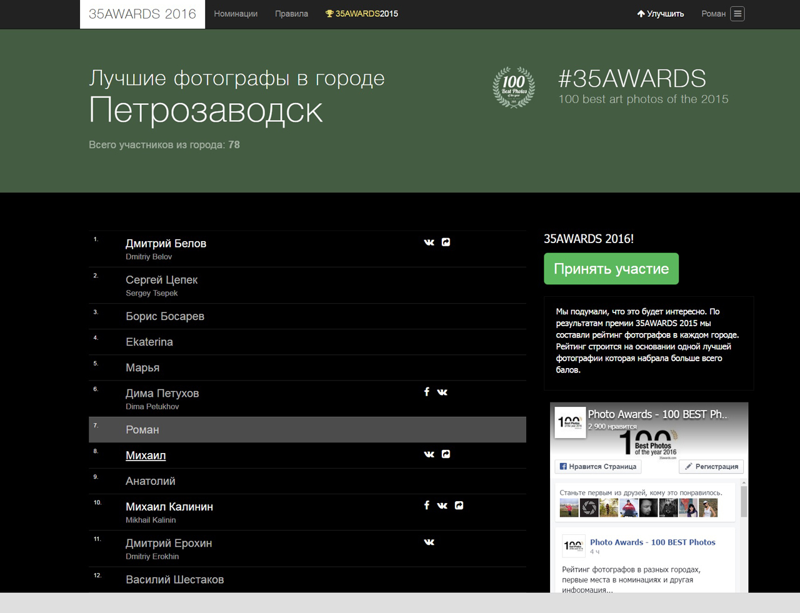Open the underlined Михаил profile link
Screen dimensions: 800x613
(x=146, y=456)
